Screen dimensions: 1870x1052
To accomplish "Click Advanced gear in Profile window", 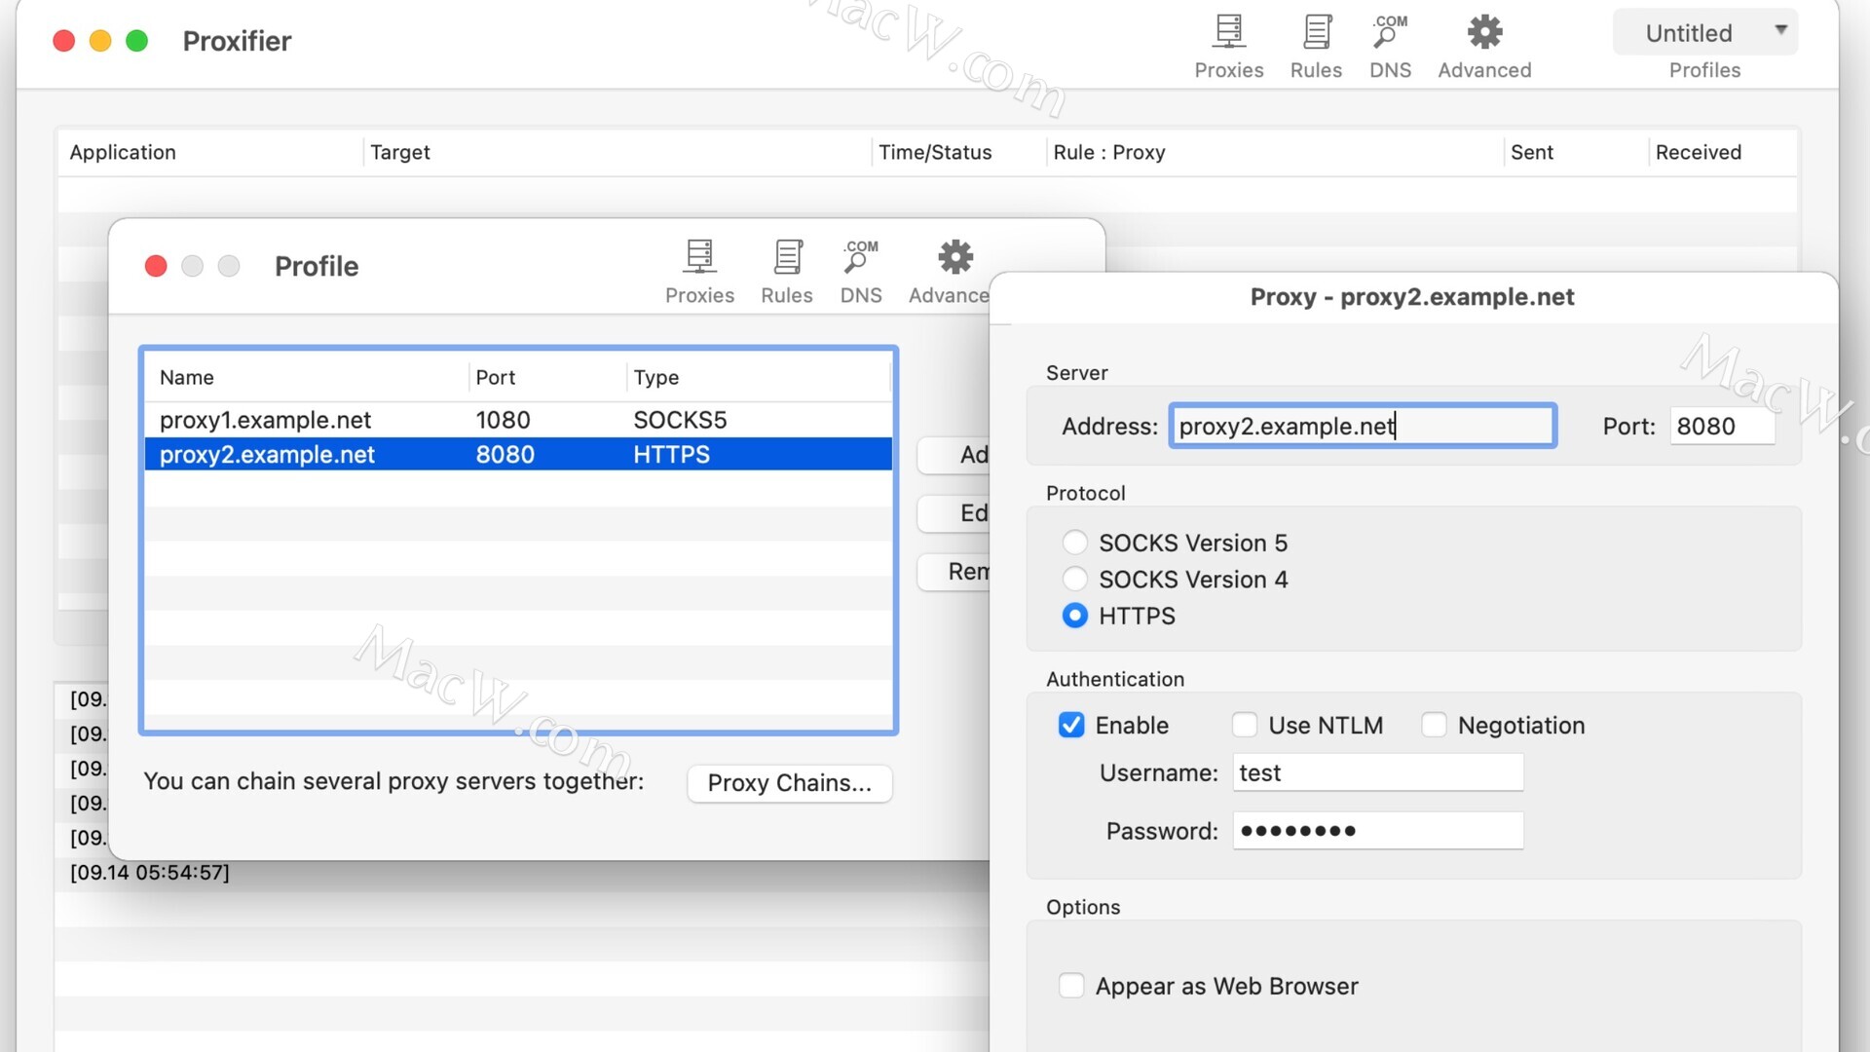I will tap(954, 259).
